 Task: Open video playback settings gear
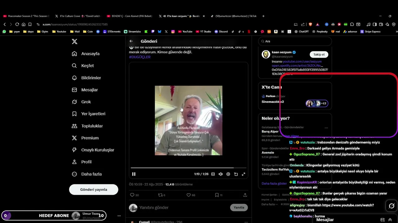228,174
